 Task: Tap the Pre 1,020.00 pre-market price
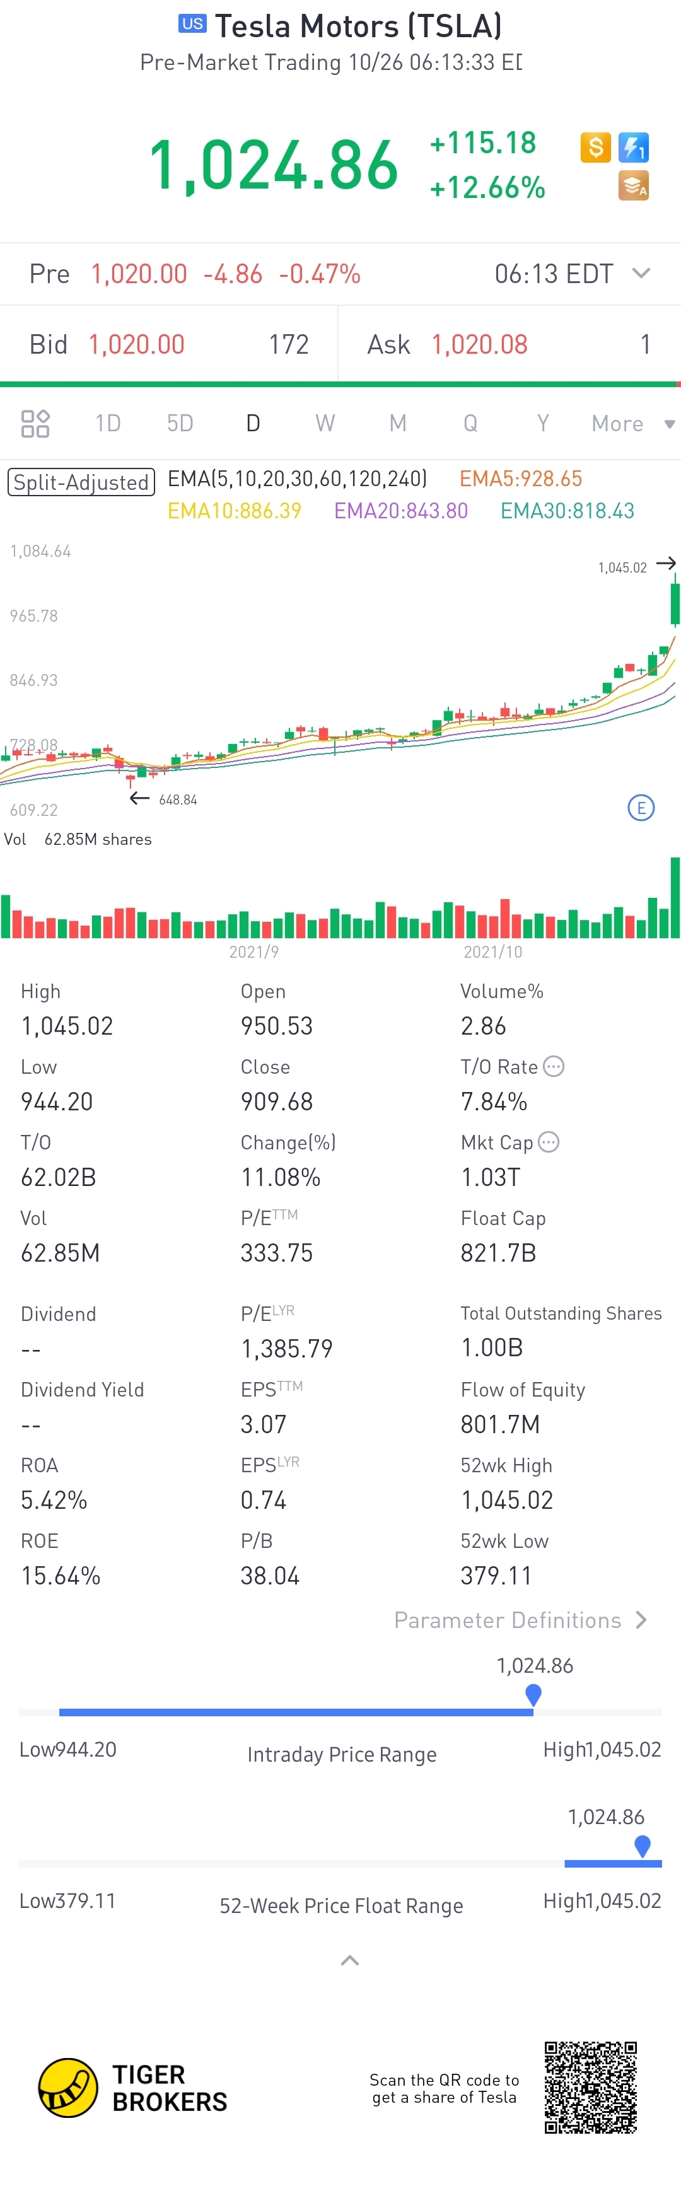pos(139,273)
